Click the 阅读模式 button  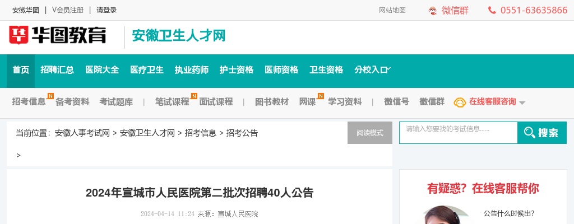pos(370,133)
